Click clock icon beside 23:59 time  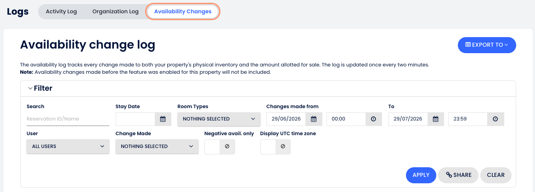[x=496, y=119]
